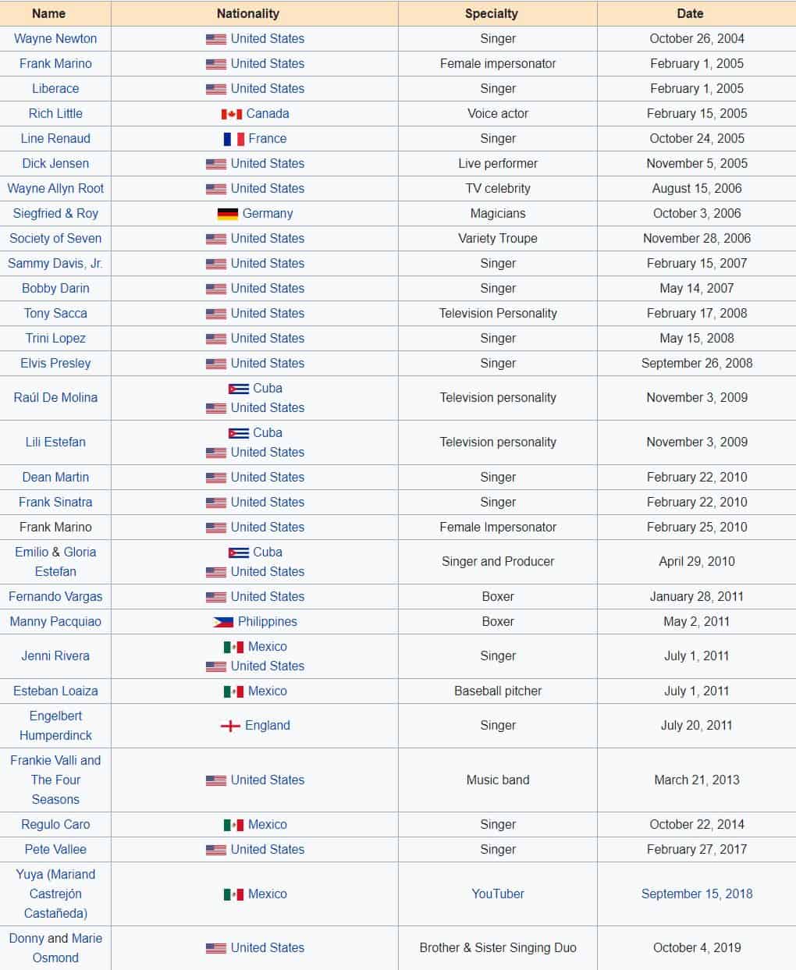Click the Mexico flag icon in Esteban Loaiza row
The image size is (796, 970).
[x=233, y=691]
